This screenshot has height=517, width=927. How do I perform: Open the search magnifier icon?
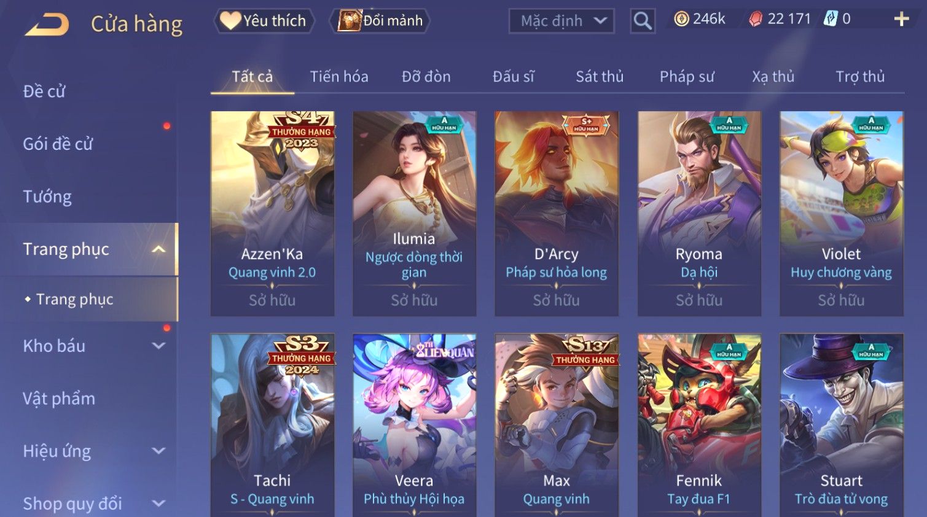click(643, 21)
